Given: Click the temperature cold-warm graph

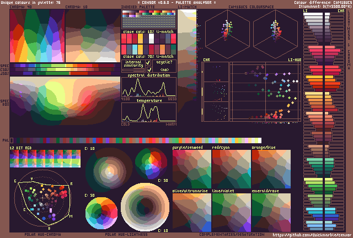Looking at the screenshot, I should pos(148,112).
